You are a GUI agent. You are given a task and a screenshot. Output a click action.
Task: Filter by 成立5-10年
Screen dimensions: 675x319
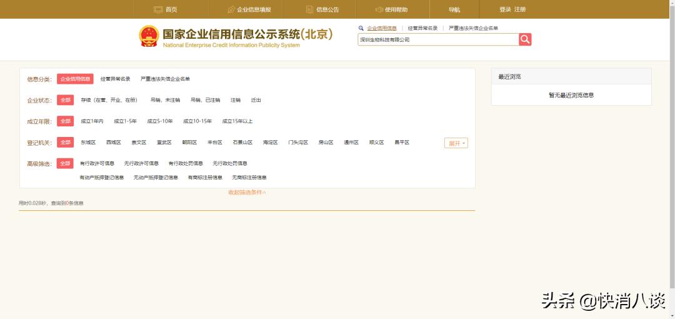pyautogui.click(x=160, y=121)
